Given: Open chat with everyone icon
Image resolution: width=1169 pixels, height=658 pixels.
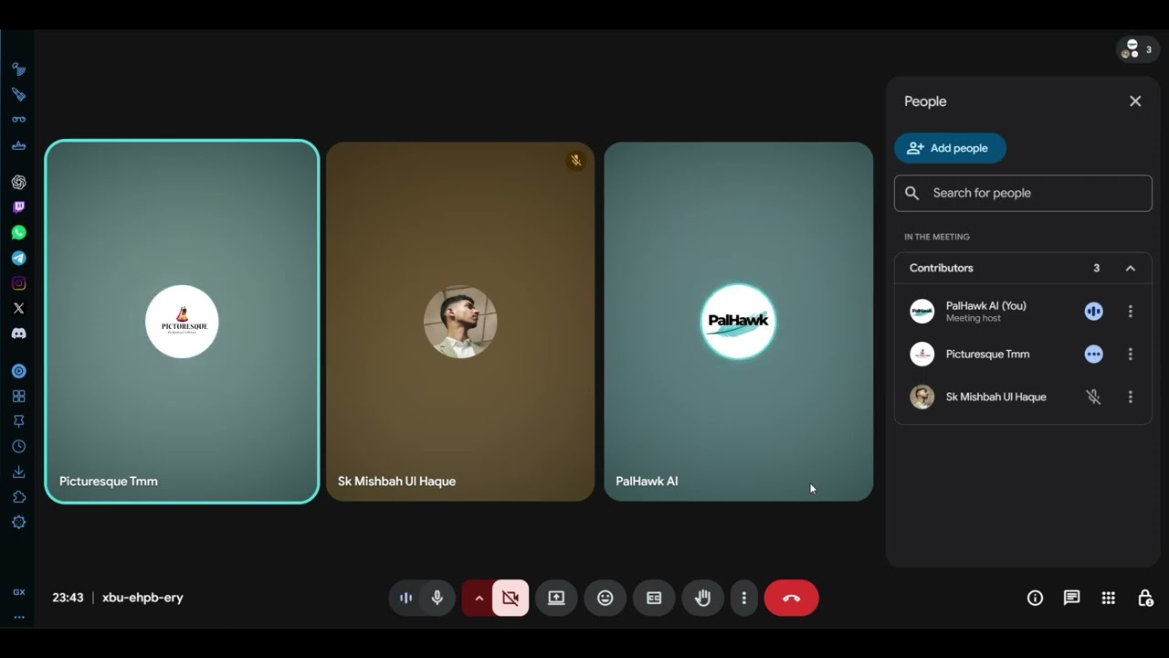Looking at the screenshot, I should coord(1071,598).
